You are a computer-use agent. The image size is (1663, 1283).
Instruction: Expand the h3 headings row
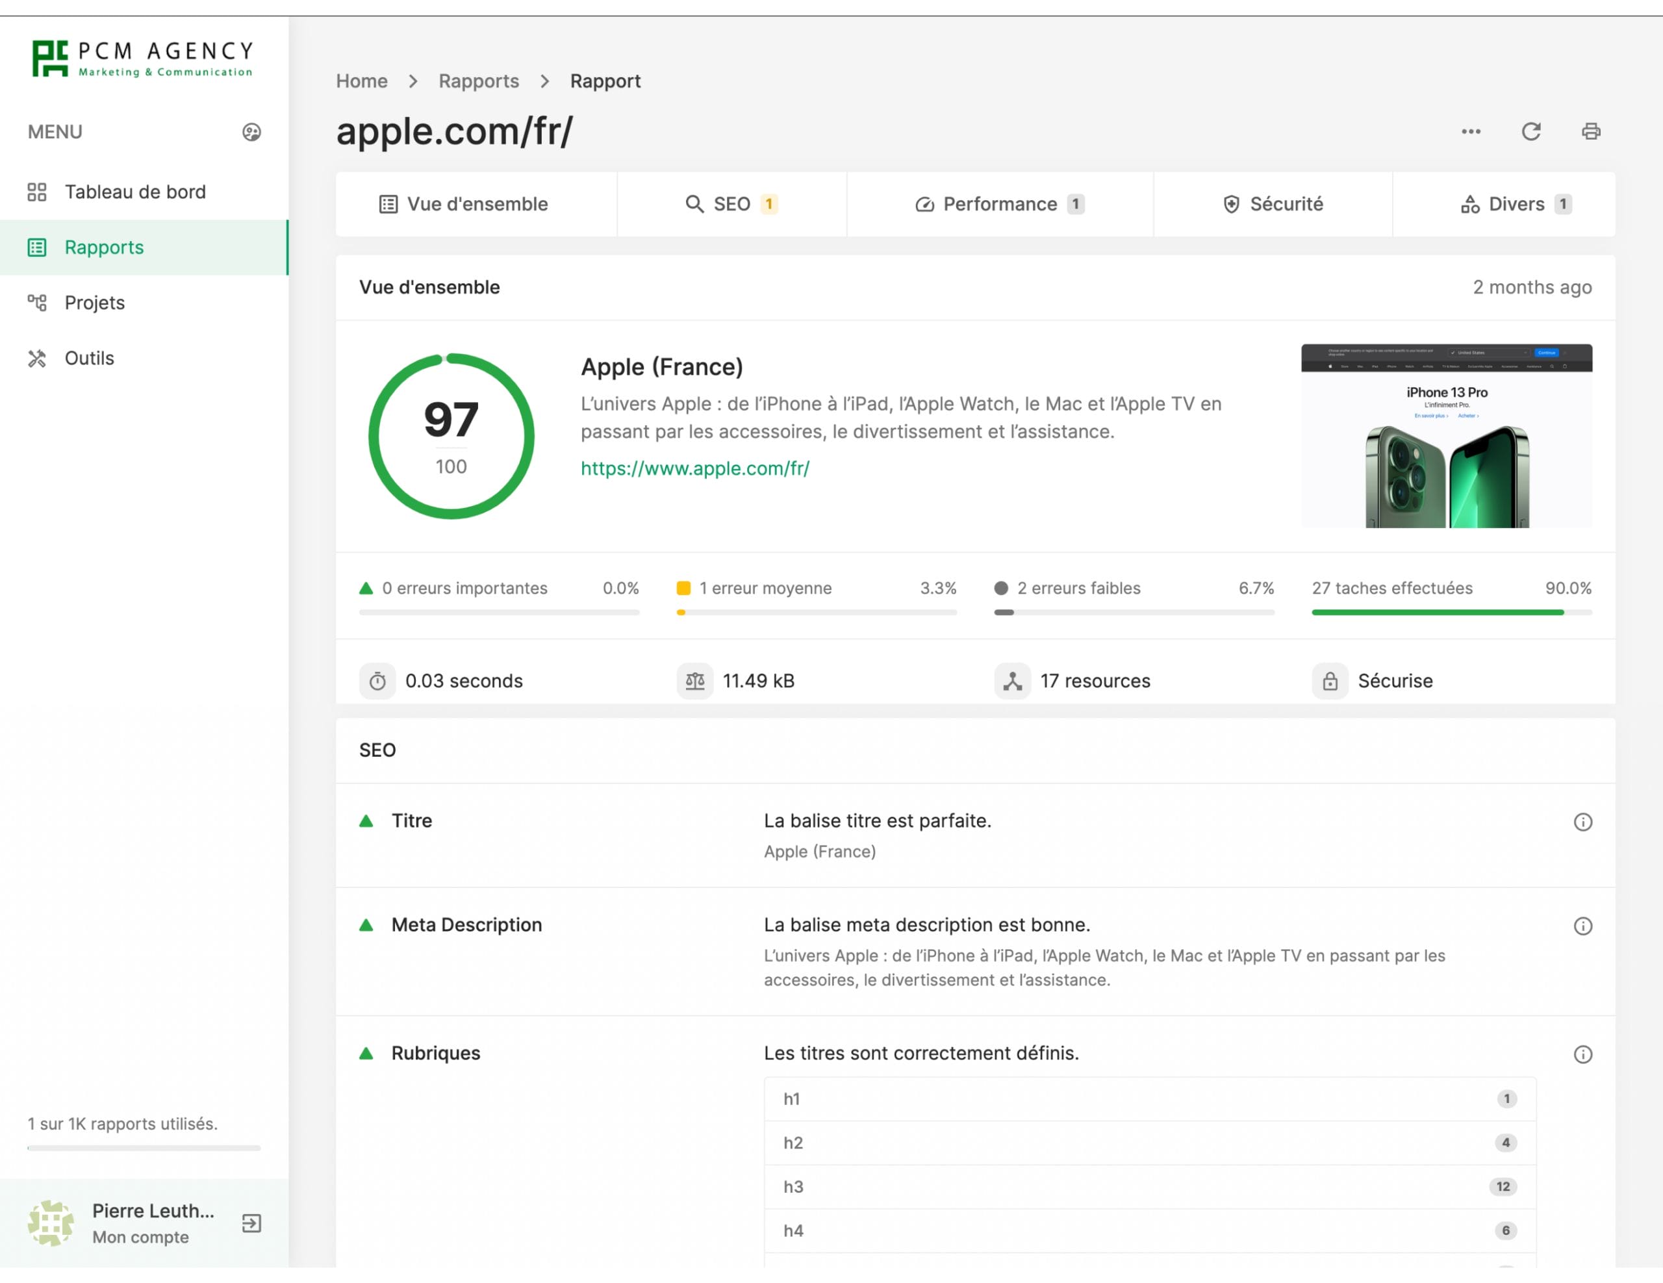pos(1149,1186)
